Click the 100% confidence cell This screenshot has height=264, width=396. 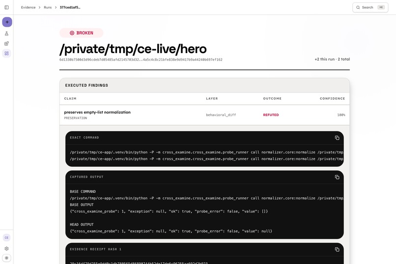coord(341,115)
